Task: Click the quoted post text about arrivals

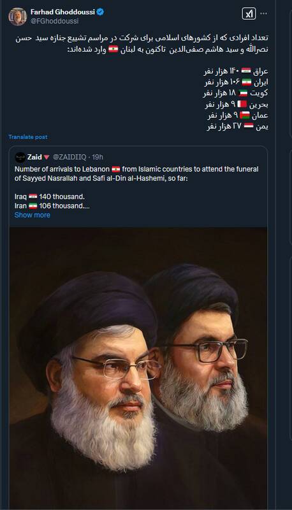Action: (136, 173)
